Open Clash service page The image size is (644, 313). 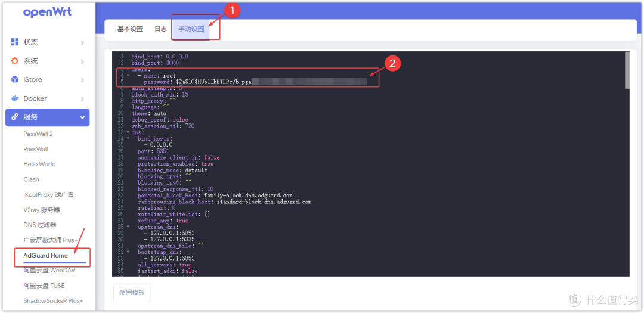(x=31, y=179)
